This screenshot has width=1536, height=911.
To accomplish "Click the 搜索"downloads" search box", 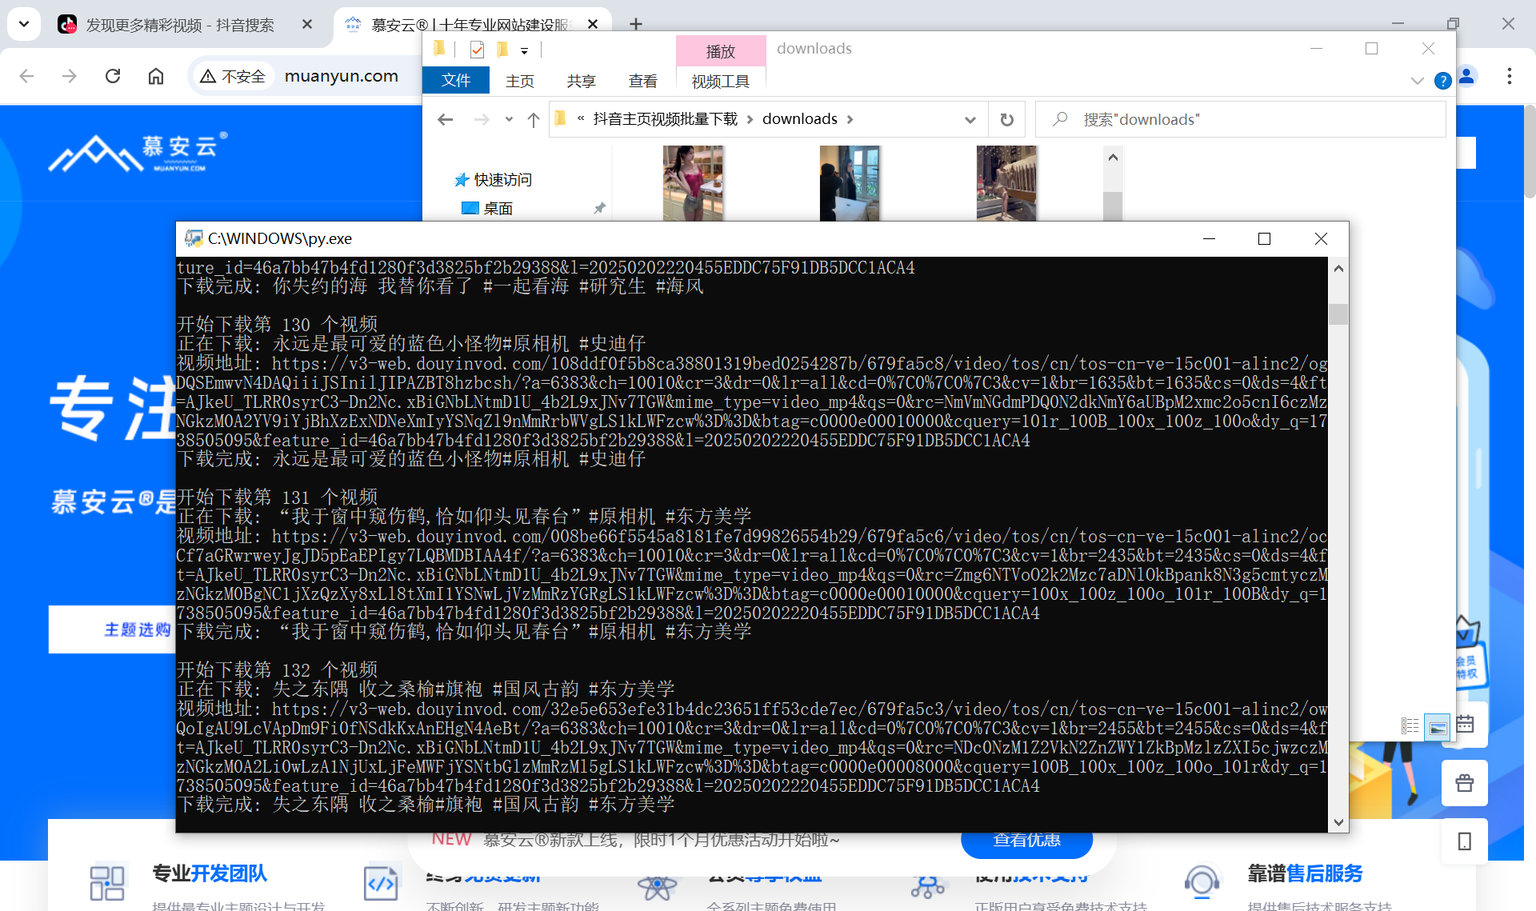I will [1241, 119].
